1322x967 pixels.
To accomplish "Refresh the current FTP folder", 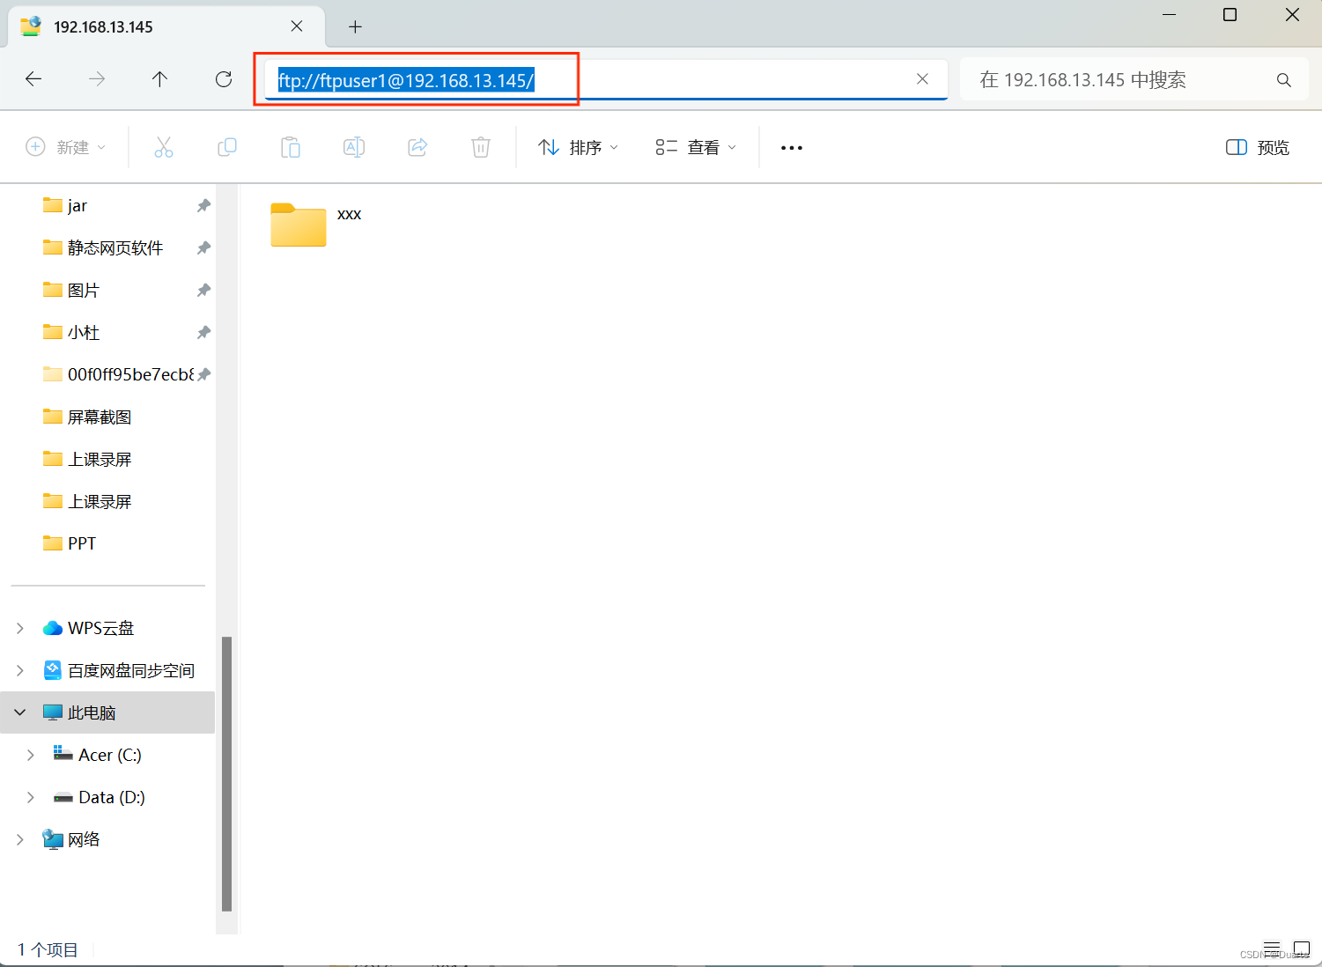I will pos(224,79).
